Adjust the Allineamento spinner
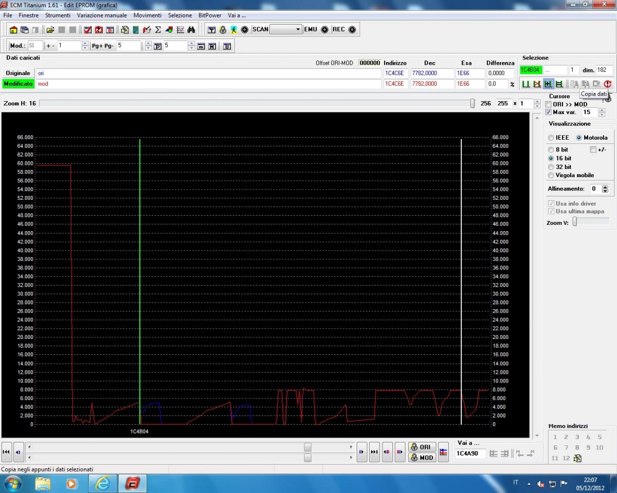 (605, 189)
